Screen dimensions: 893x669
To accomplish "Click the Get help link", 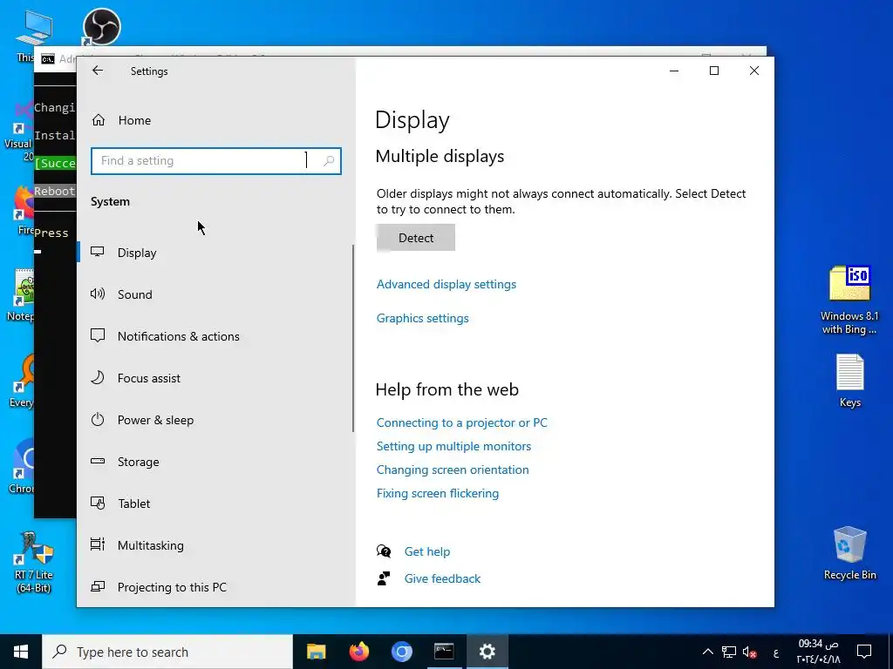I will point(427,551).
